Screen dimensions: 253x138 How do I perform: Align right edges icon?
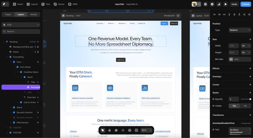(x=224, y=15)
